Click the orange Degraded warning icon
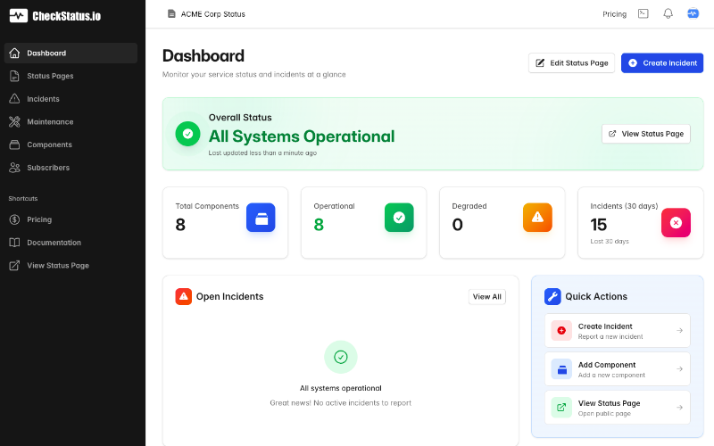The width and height of the screenshot is (714, 446). tap(537, 218)
